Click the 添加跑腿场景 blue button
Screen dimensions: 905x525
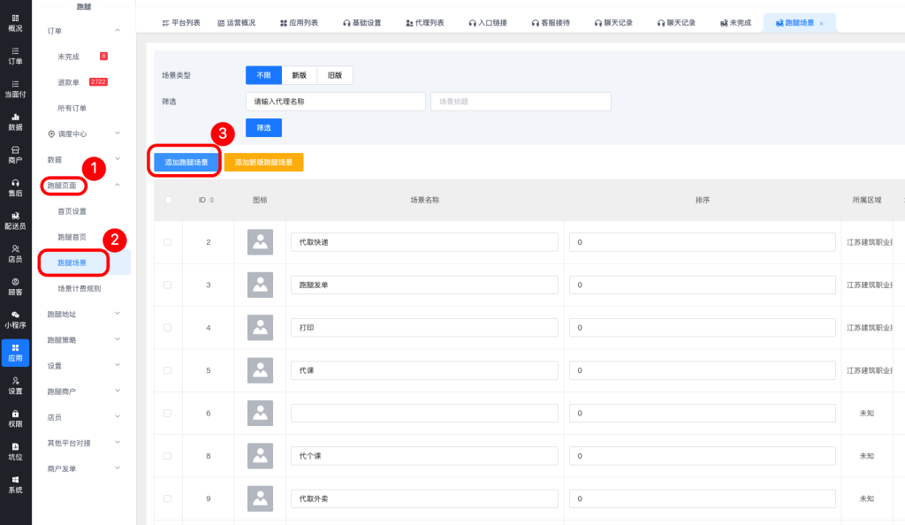[x=186, y=163]
